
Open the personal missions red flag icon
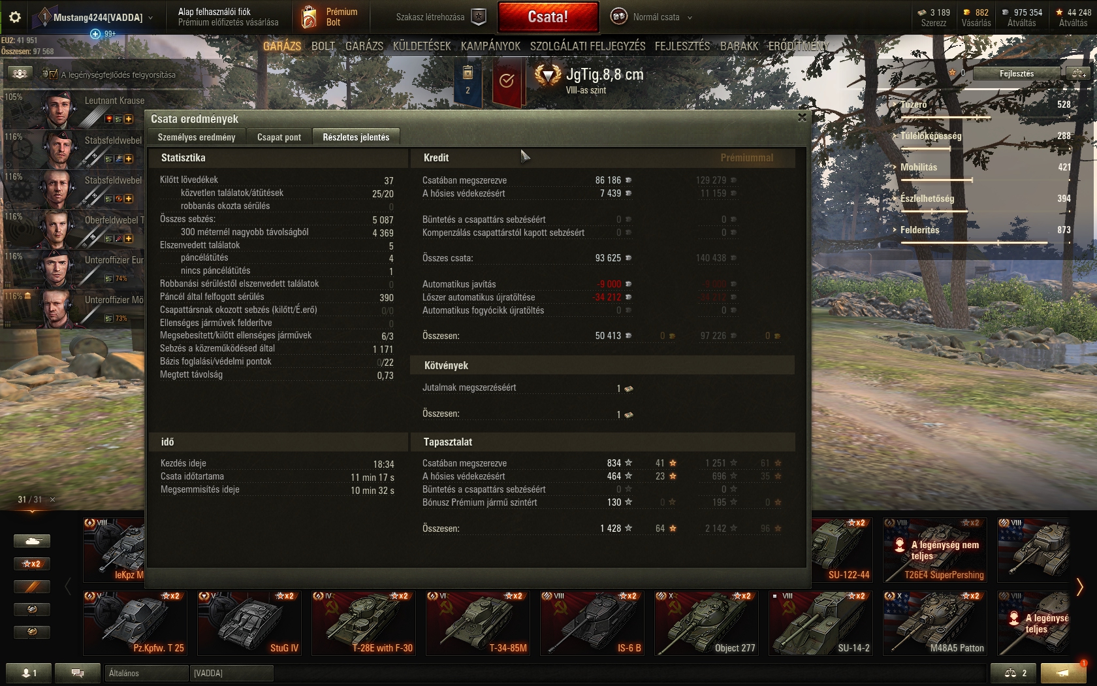(x=507, y=82)
